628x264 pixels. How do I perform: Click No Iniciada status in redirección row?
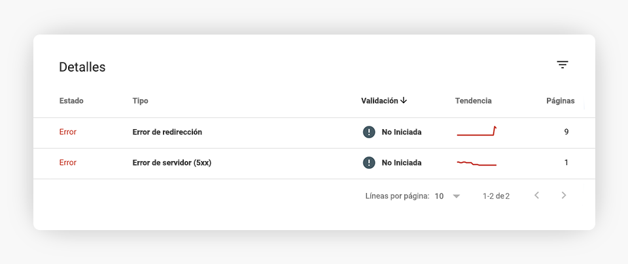(401, 132)
